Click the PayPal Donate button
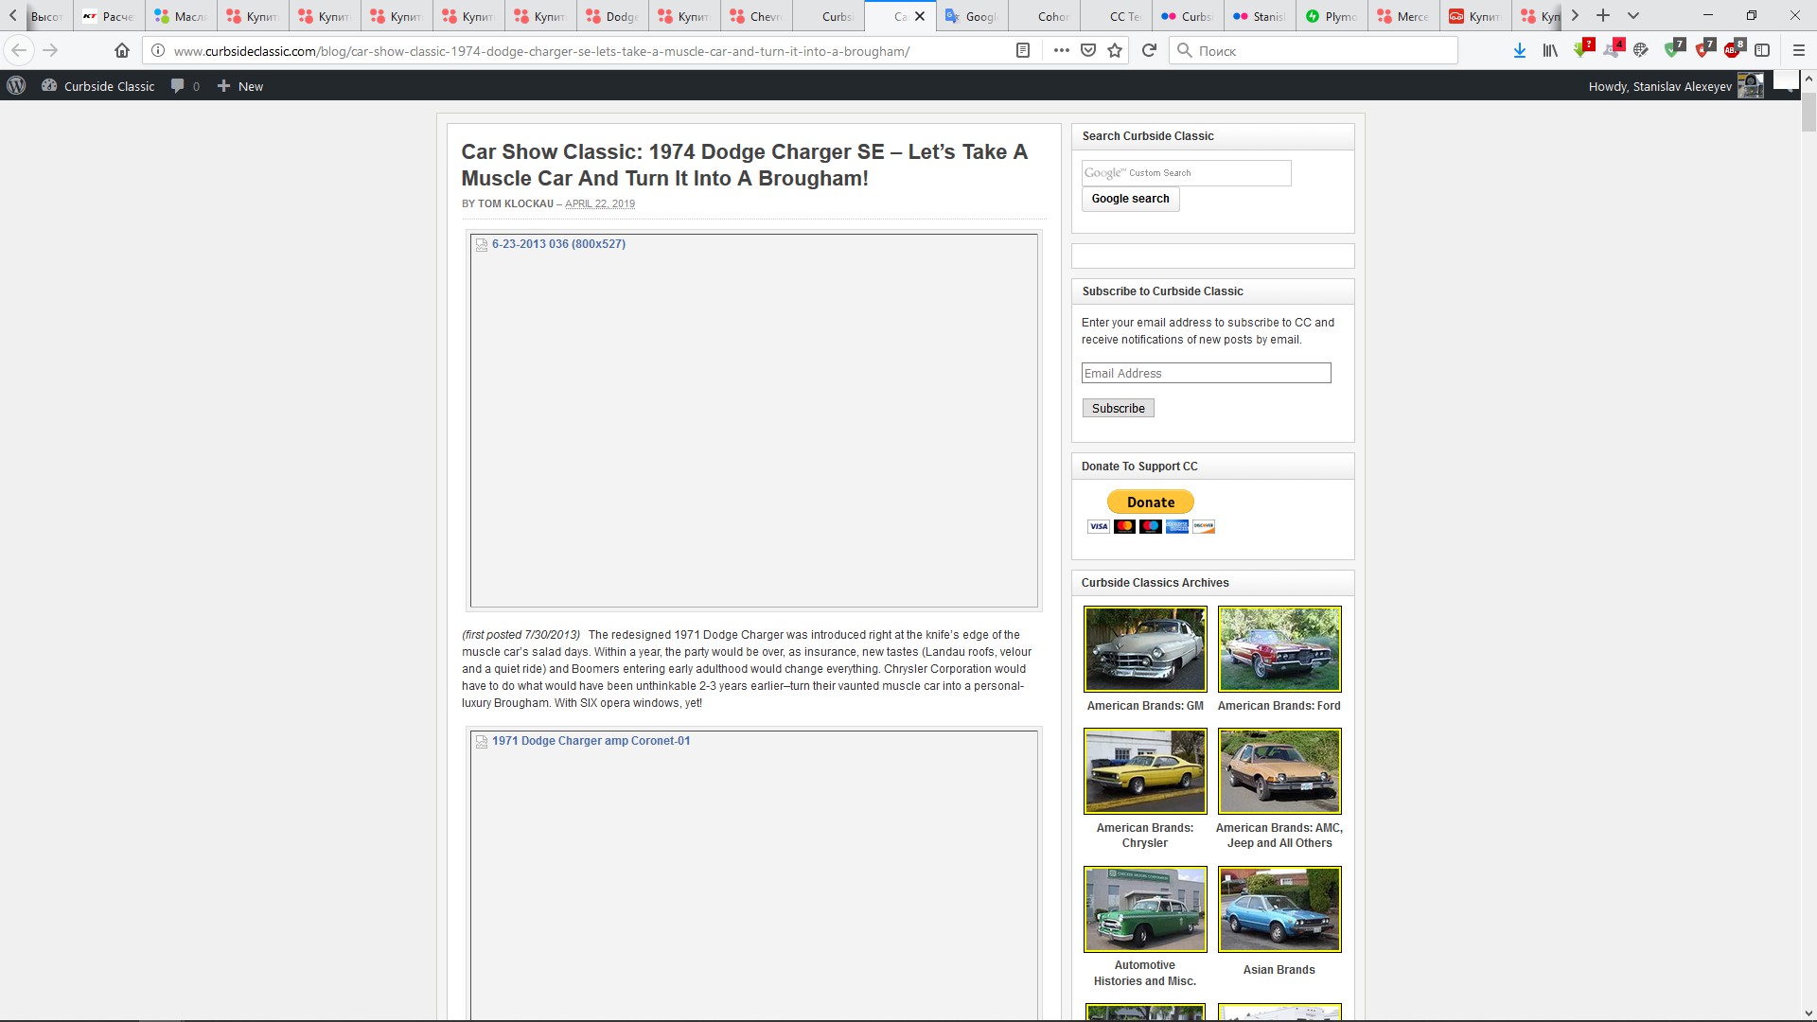This screenshot has width=1817, height=1022. click(1151, 502)
